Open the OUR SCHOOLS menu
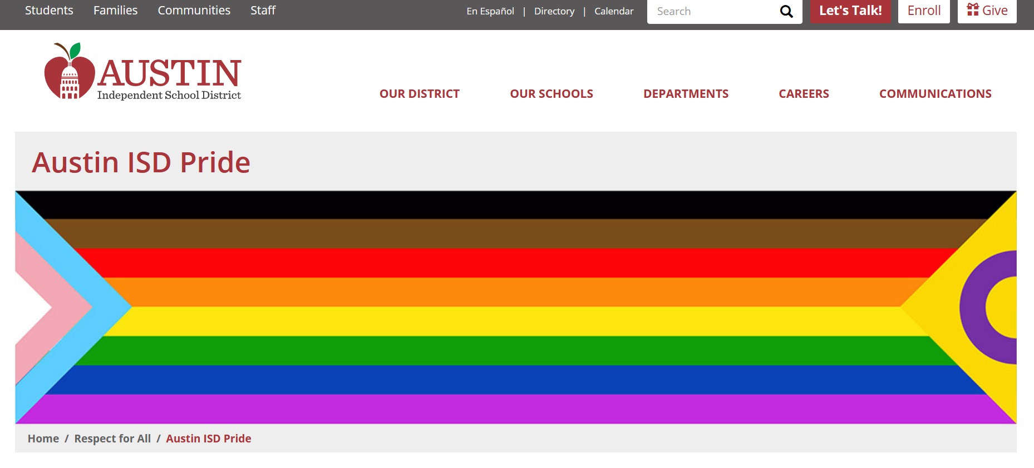This screenshot has width=1034, height=468. click(x=552, y=94)
